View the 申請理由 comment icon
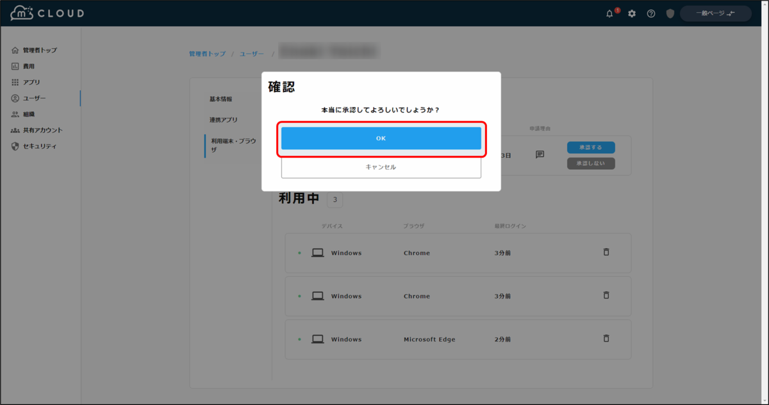Image resolution: width=769 pixels, height=405 pixels. coord(540,154)
